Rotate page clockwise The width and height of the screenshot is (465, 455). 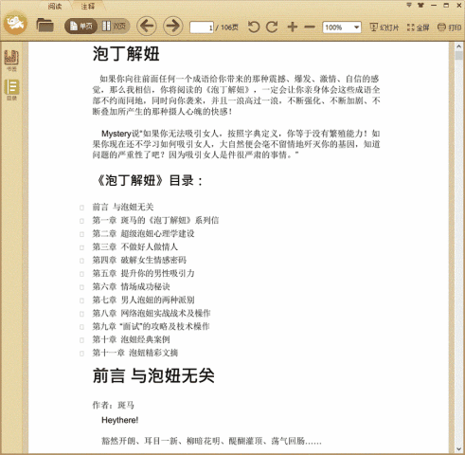coord(272,27)
